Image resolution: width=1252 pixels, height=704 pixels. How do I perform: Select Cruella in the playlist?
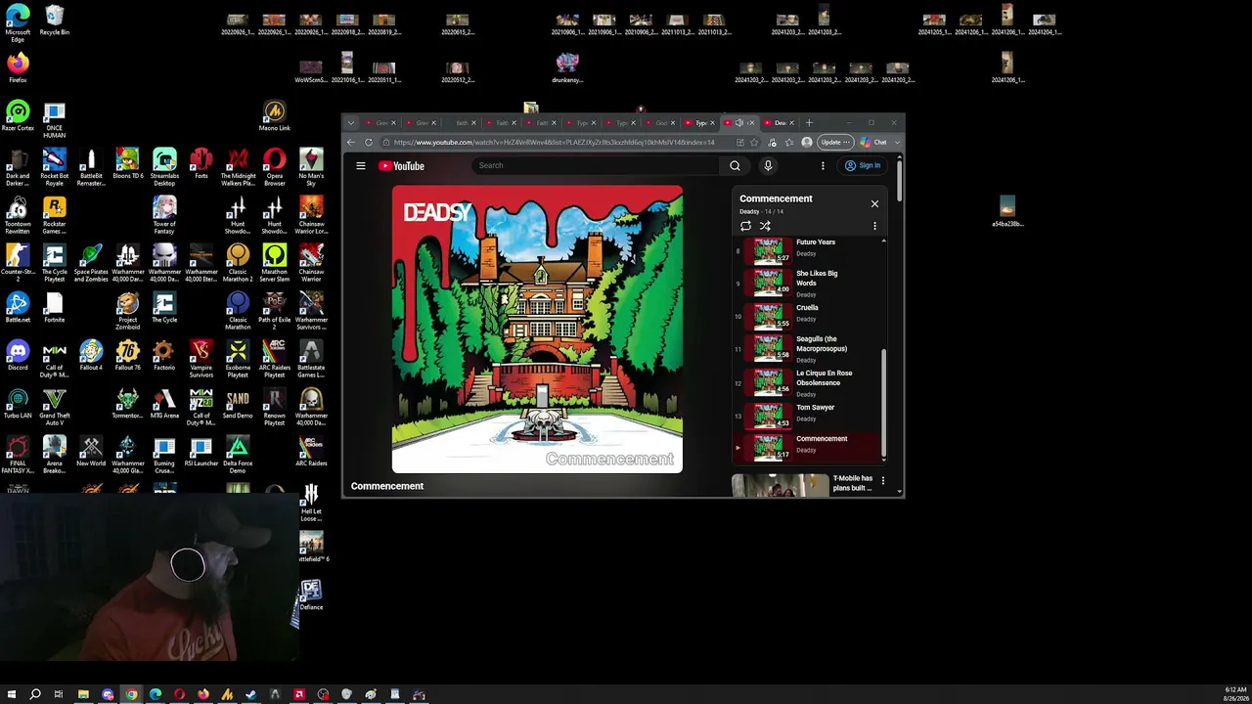(808, 315)
